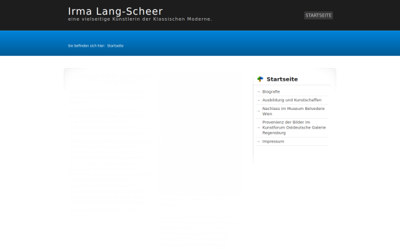Select the Startseite sidebar heading
Viewport: 400px width, 250px height.
pyautogui.click(x=282, y=79)
